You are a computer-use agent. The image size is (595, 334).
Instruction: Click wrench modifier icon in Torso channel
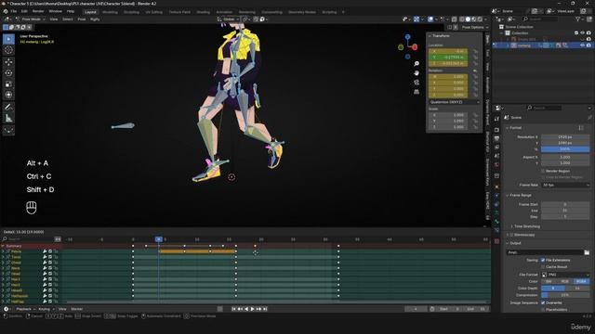[45, 257]
